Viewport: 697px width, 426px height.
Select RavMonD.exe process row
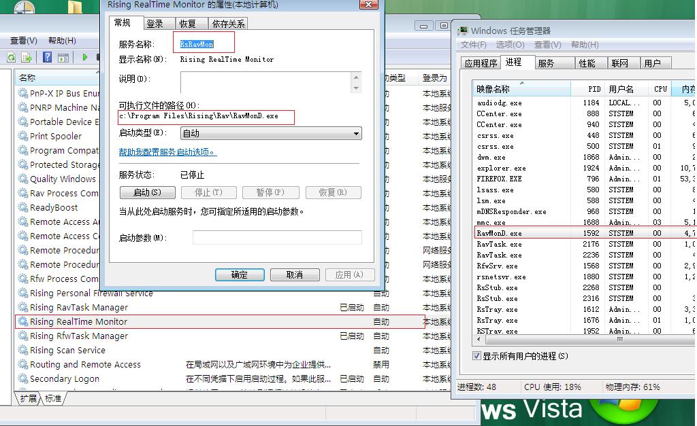pos(585,233)
